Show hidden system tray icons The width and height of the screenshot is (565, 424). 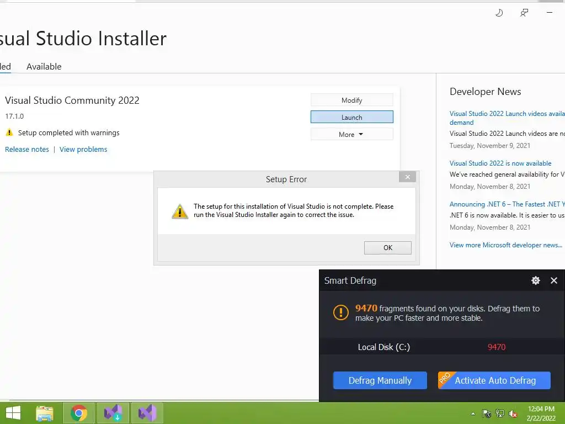473,414
